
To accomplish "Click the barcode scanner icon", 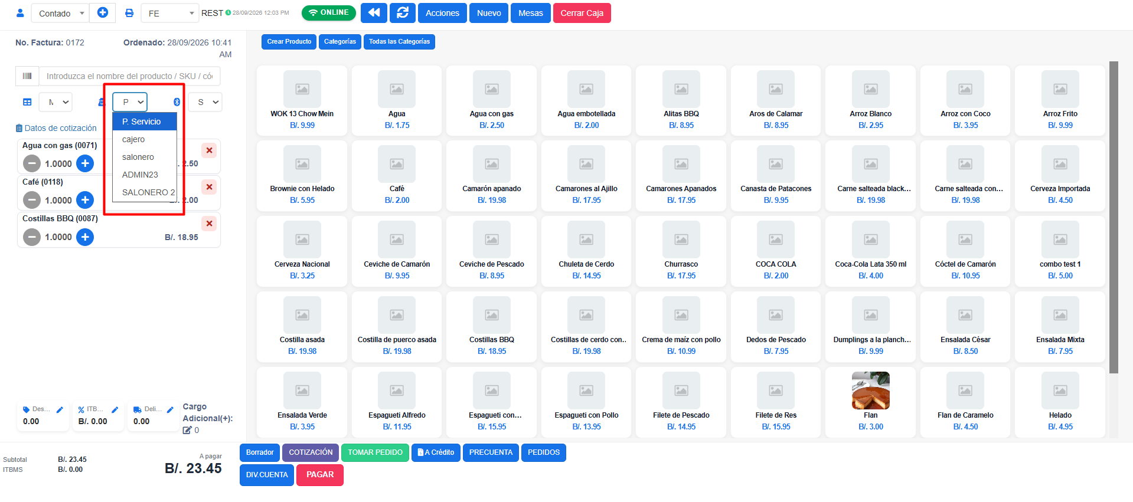I will [x=27, y=76].
